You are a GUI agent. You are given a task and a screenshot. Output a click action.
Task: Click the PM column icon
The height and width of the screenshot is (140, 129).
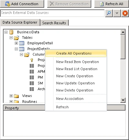[32, 77]
